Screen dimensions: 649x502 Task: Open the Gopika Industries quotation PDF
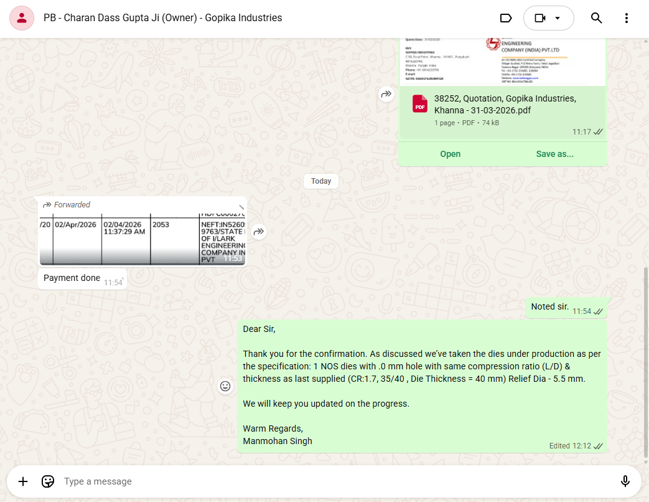(x=450, y=154)
